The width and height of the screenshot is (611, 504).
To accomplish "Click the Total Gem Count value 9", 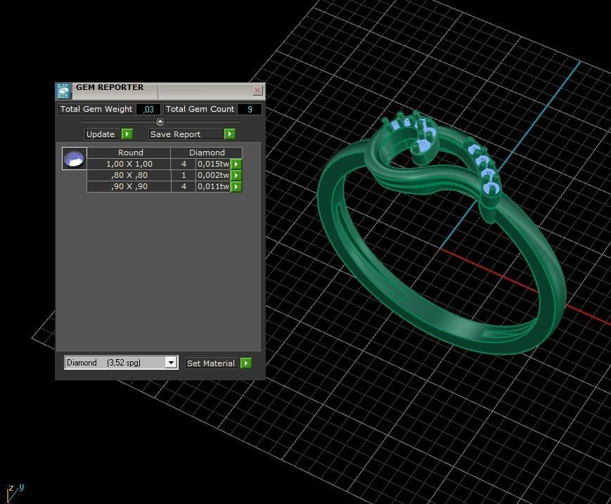I will (250, 110).
